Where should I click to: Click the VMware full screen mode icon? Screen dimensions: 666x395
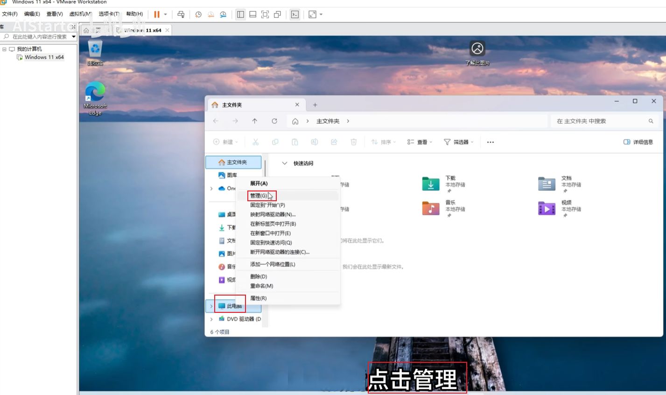point(265,14)
